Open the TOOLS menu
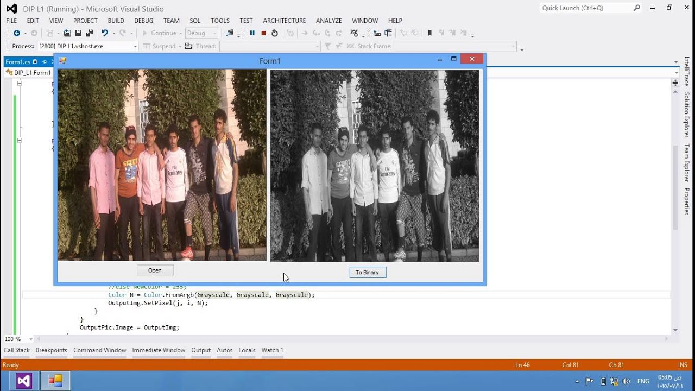 click(220, 21)
